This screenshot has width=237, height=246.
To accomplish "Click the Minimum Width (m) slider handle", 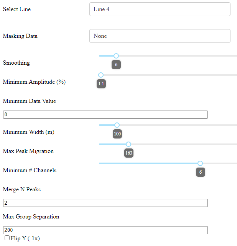I will click(117, 125).
